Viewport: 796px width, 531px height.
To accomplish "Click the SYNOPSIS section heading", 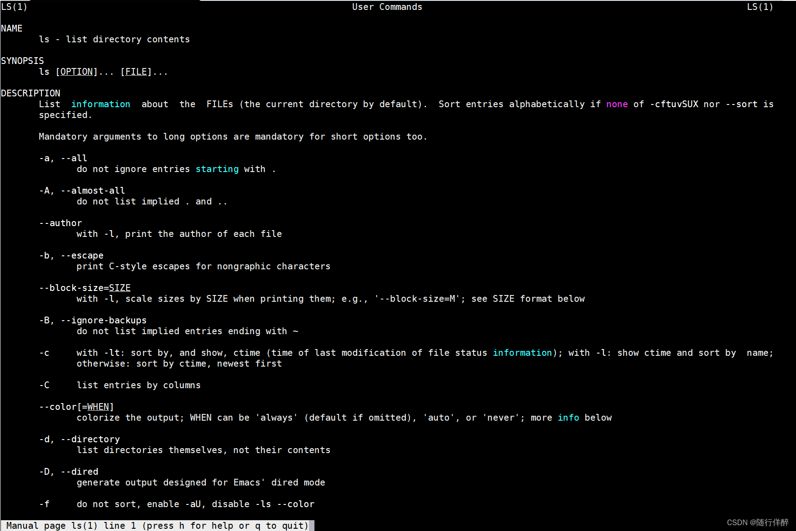I will click(x=23, y=61).
